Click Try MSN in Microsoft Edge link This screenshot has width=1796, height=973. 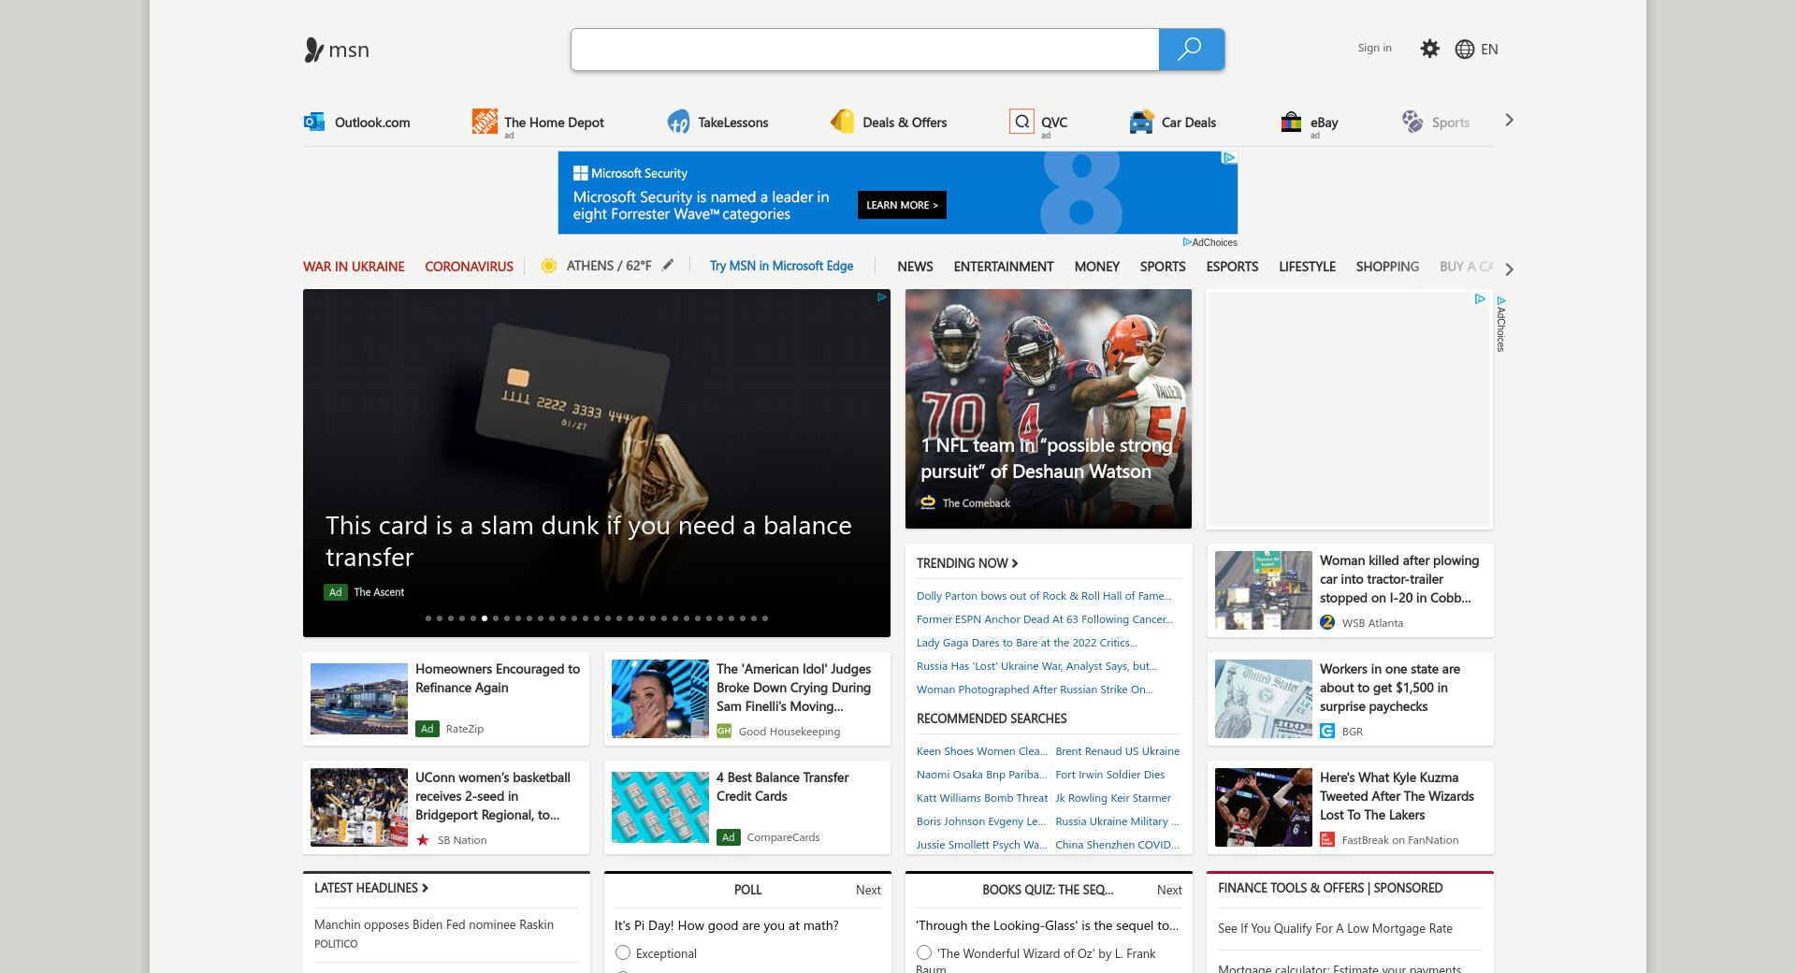(x=781, y=266)
